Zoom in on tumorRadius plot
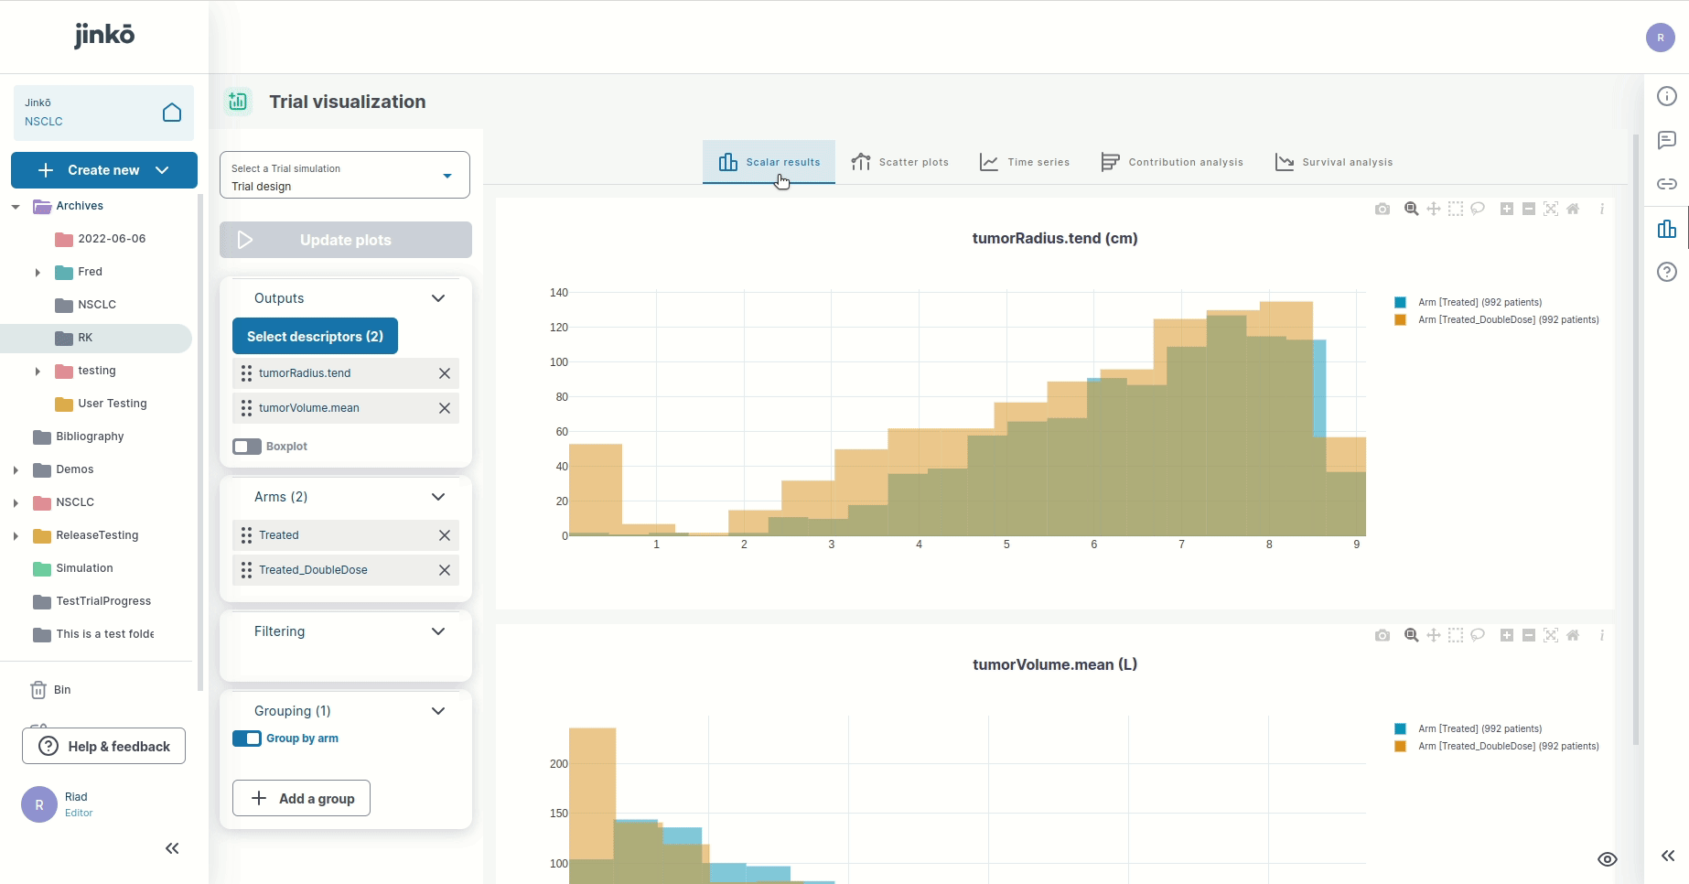 pos(1507,209)
